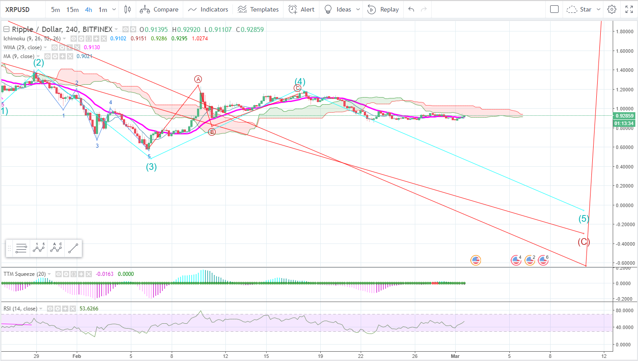Click the Feb date label on time axis
Screen dimensions: 638x361
click(x=77, y=356)
